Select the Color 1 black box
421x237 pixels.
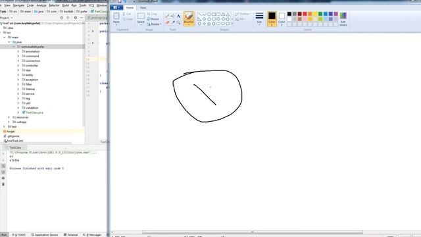[x=272, y=19]
